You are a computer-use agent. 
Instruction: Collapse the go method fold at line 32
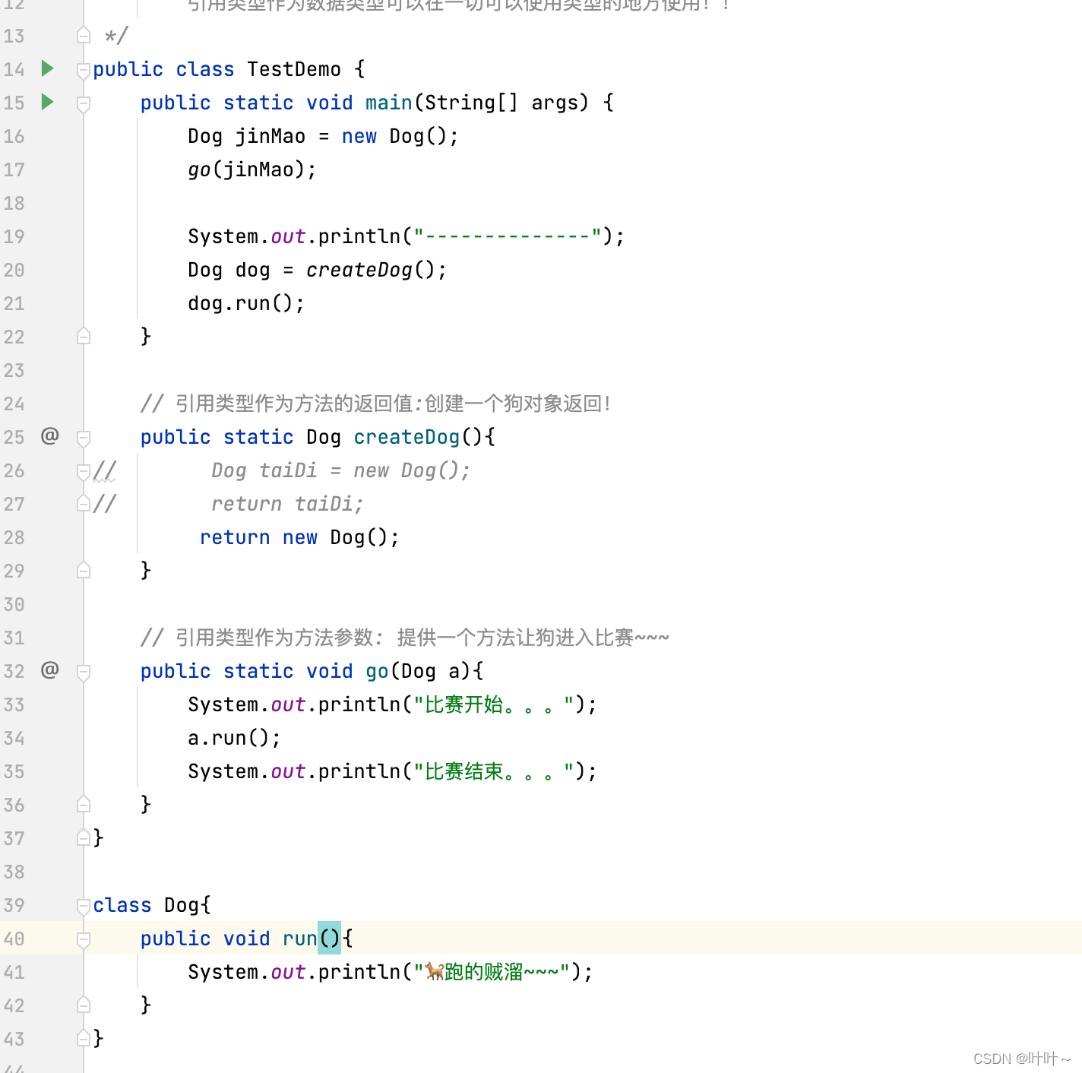coord(84,673)
